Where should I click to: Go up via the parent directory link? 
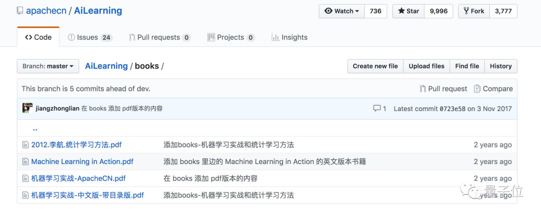pyautogui.click(x=35, y=128)
